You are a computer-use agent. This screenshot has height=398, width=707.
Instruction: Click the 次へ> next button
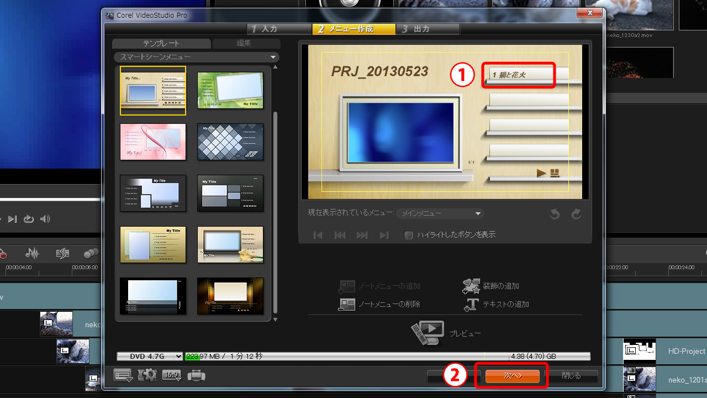click(x=512, y=376)
